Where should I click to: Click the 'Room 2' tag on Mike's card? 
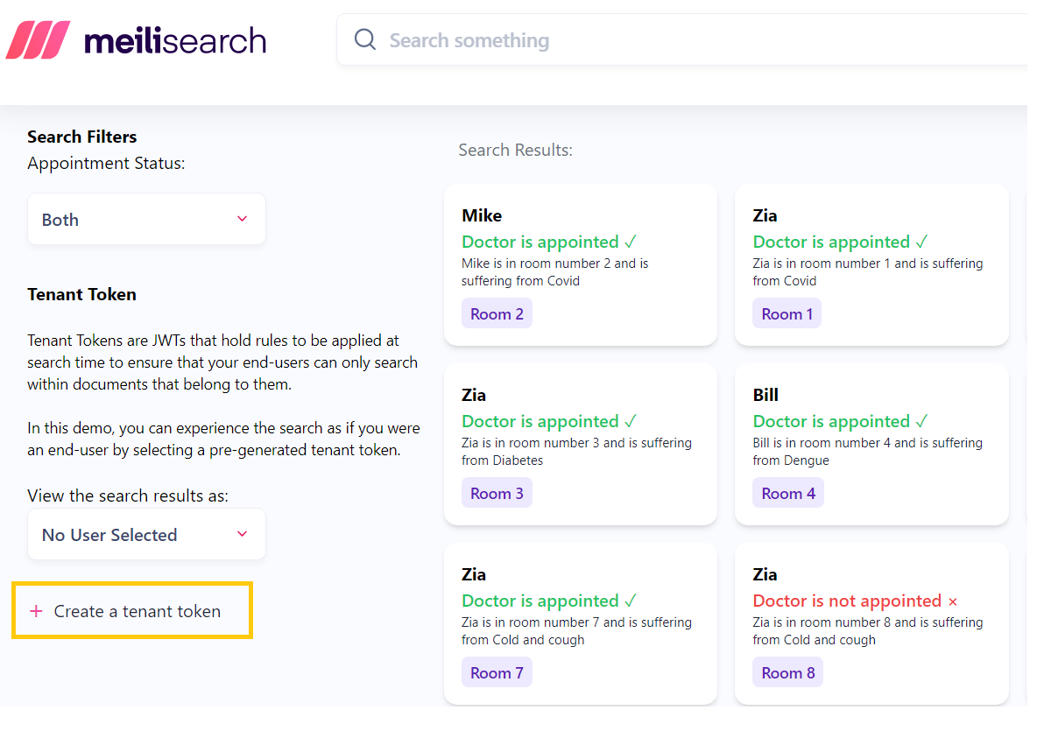pyautogui.click(x=497, y=314)
